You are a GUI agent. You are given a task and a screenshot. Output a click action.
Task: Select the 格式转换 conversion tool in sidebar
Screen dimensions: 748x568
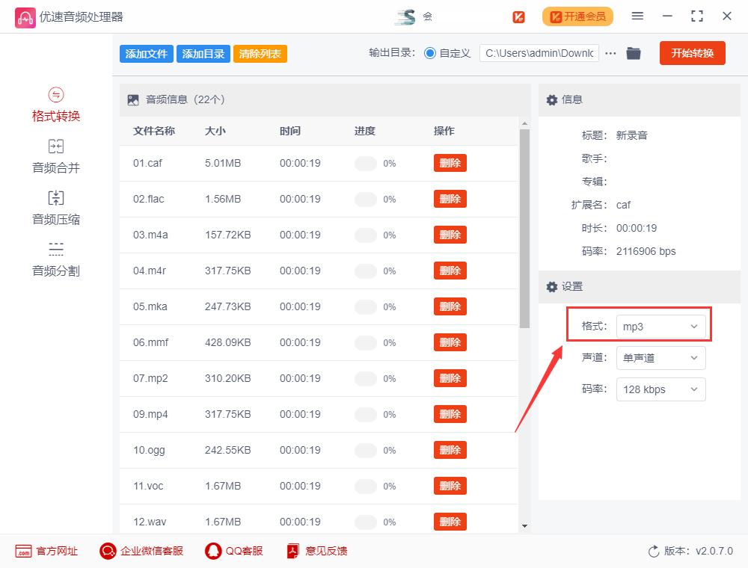click(55, 105)
